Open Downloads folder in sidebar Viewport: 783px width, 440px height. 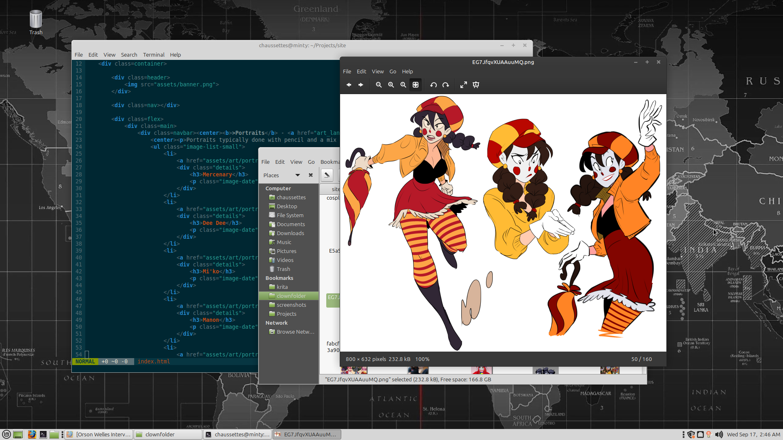(x=289, y=233)
